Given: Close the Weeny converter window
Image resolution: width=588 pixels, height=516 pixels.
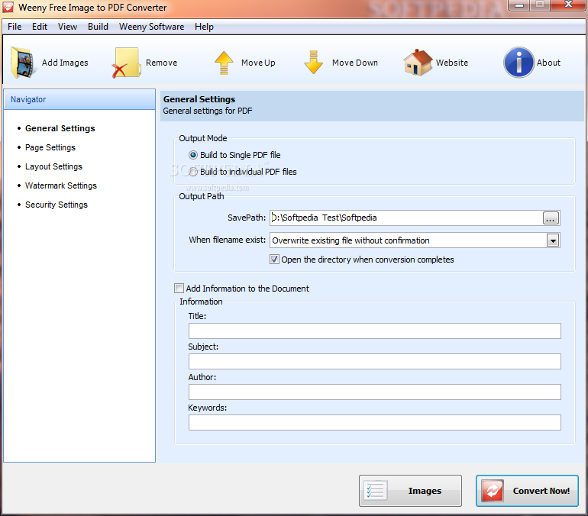Looking at the screenshot, I should point(568,5).
